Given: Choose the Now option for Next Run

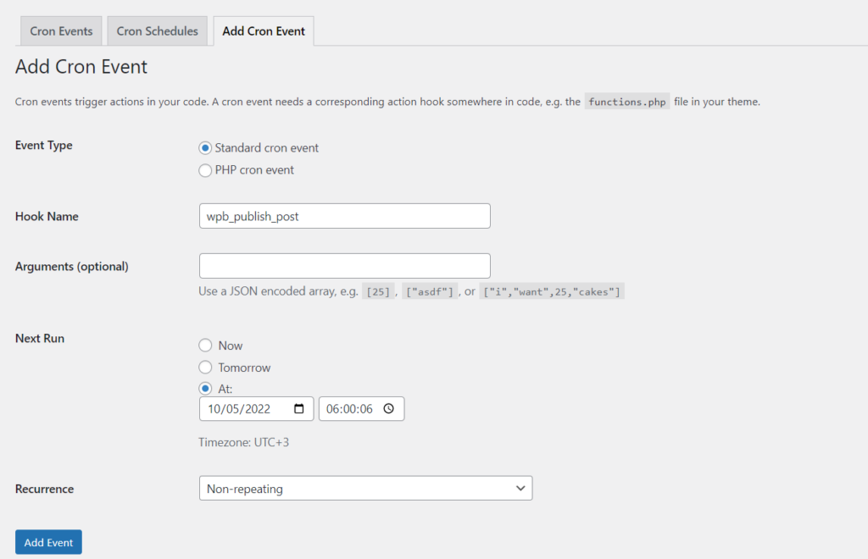Looking at the screenshot, I should coord(205,345).
